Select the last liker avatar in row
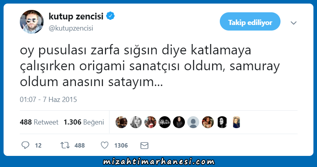Viewport: 317px width, 167px height. [236, 122]
